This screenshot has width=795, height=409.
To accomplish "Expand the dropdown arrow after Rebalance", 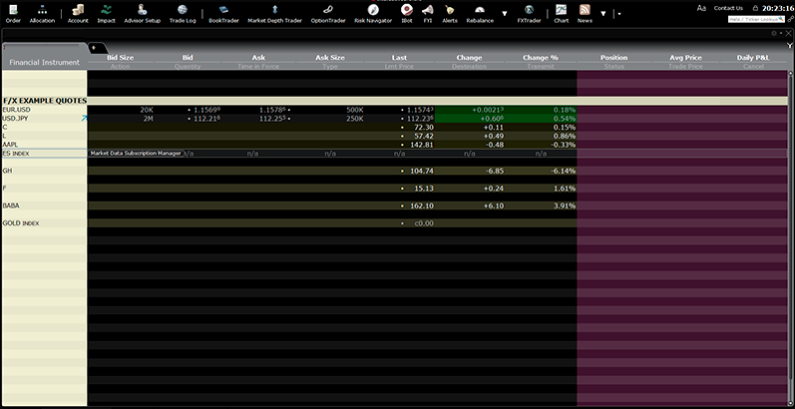I will pos(504,14).
